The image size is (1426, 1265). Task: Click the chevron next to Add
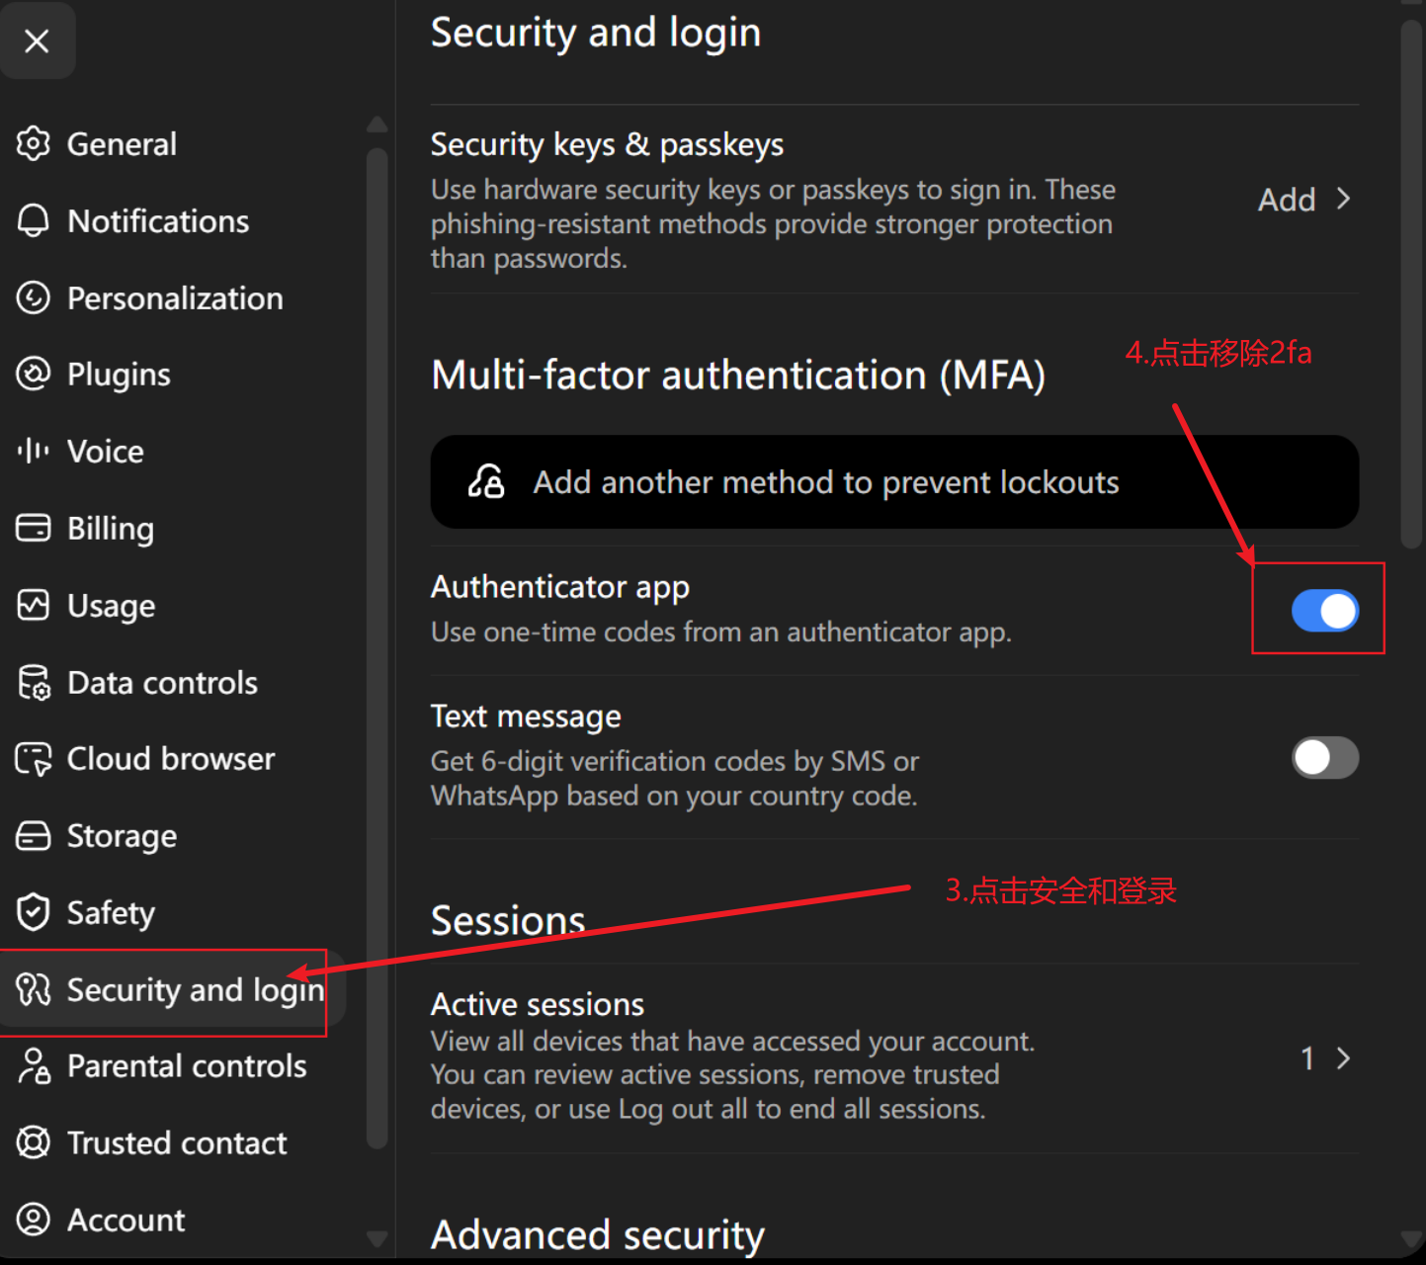coord(1343,199)
